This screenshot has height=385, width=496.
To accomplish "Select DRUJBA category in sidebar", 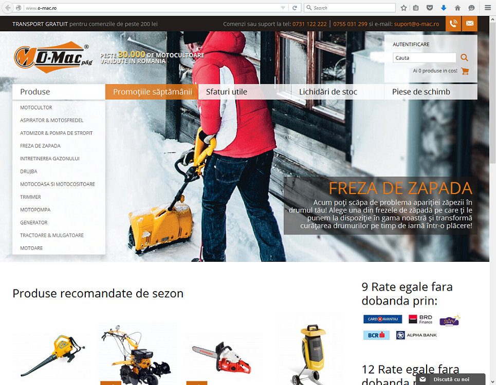I will coord(29,171).
